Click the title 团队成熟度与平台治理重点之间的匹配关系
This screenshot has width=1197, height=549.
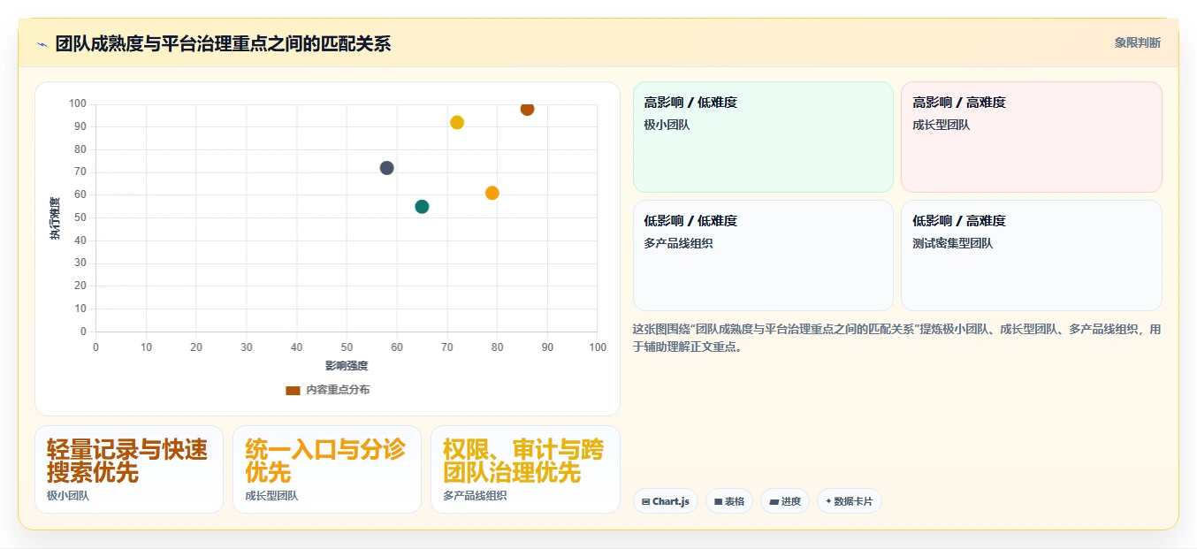coord(223,43)
